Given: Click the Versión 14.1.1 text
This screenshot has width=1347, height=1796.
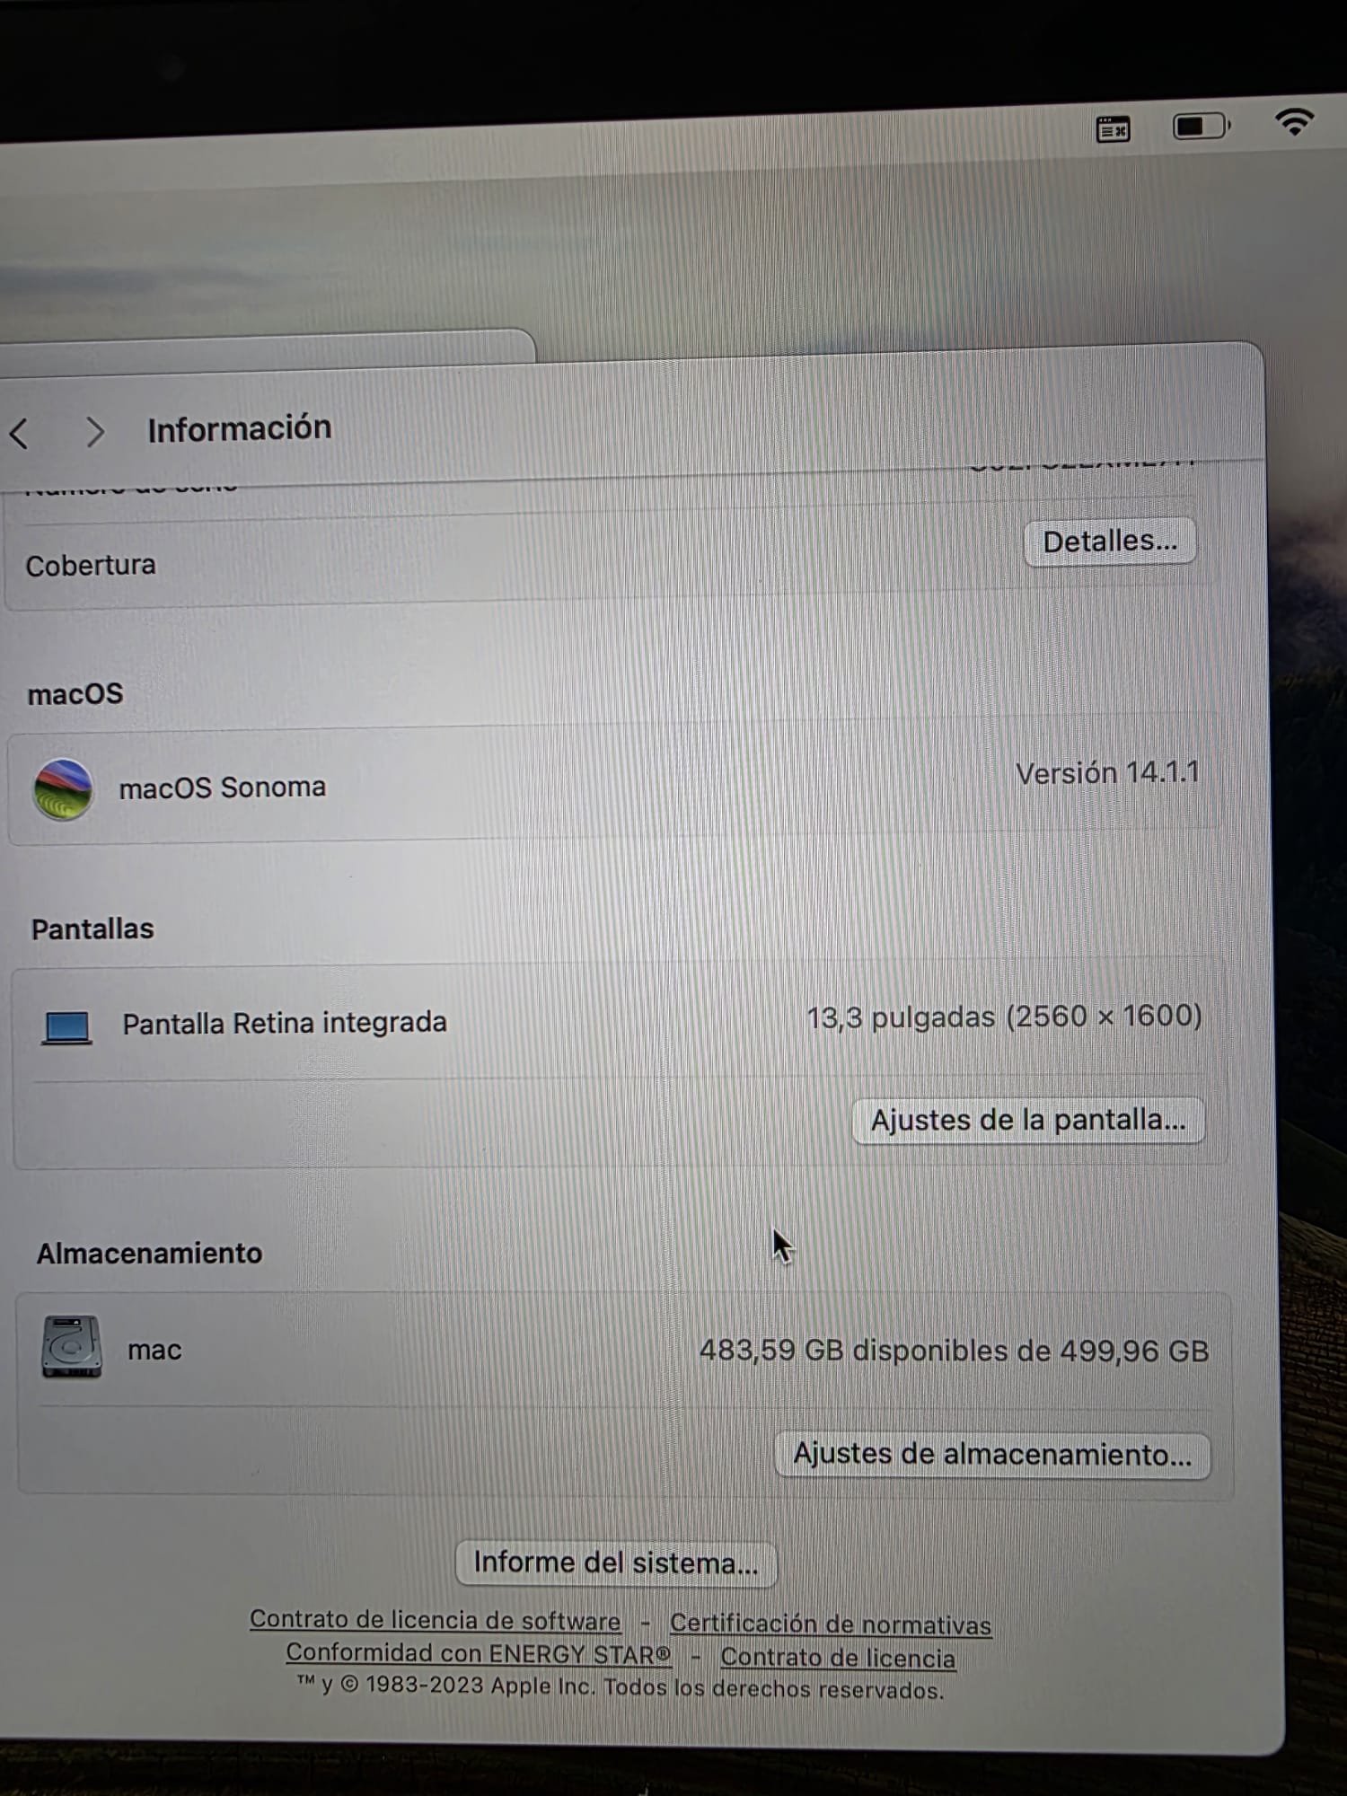Looking at the screenshot, I should pos(1106,773).
